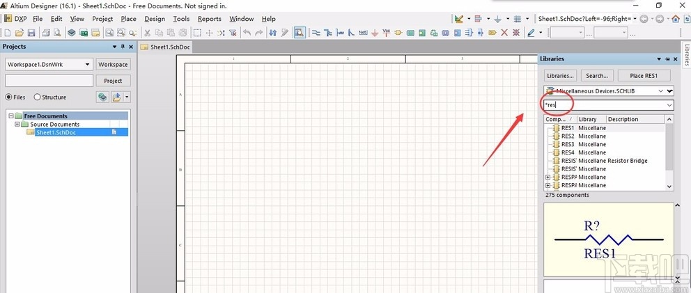Collapse the Source Documents tree node

(x=17, y=125)
